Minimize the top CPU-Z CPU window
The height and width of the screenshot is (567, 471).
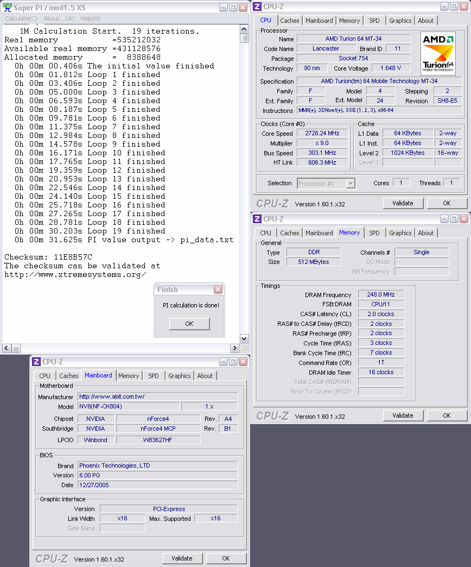coord(444,7)
